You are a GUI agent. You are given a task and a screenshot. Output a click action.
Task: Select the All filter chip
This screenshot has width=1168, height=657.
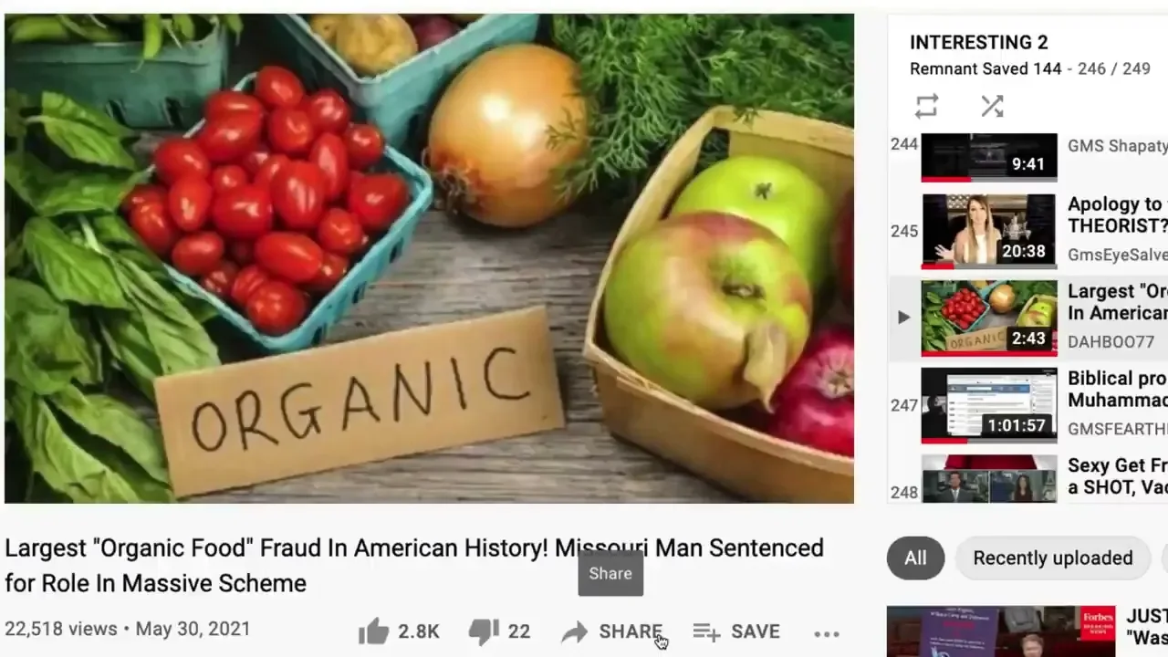[915, 558]
